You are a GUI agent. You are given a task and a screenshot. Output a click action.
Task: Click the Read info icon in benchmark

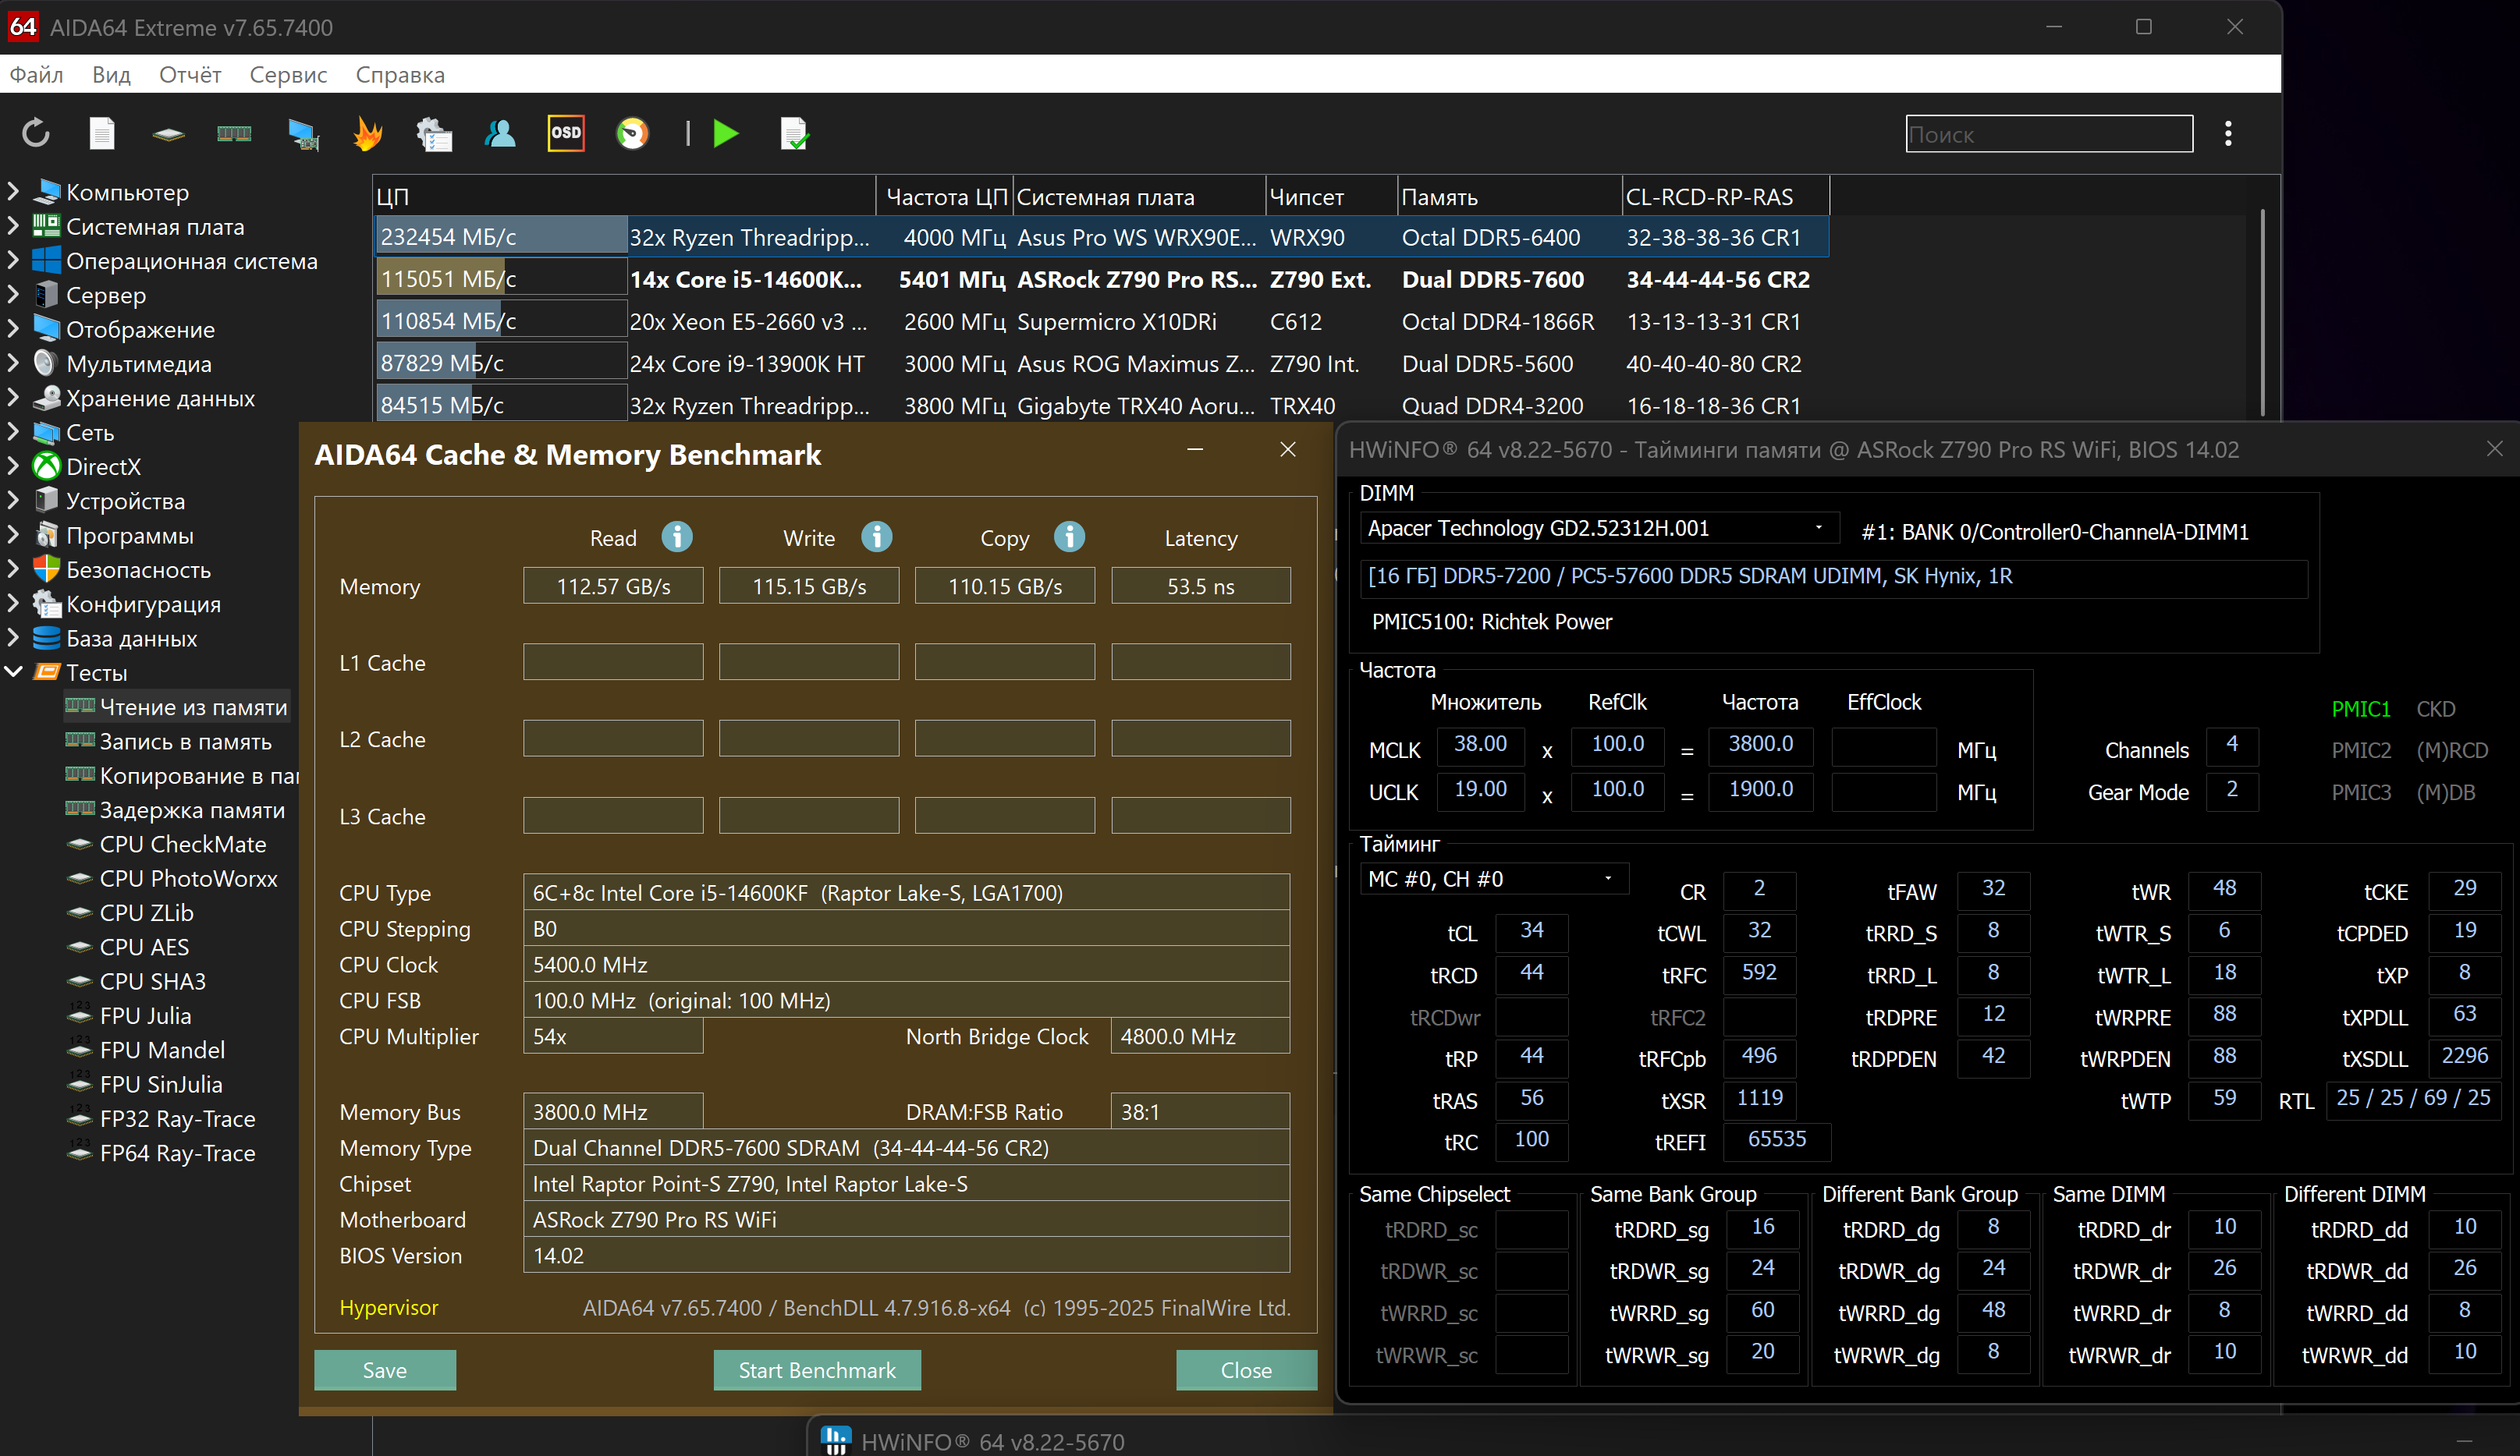pyautogui.click(x=677, y=537)
